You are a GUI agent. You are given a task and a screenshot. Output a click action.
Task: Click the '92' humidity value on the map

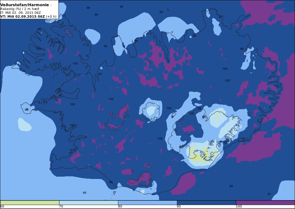(161, 12)
